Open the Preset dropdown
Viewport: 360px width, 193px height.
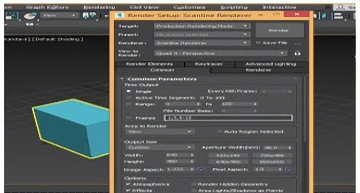202,35
